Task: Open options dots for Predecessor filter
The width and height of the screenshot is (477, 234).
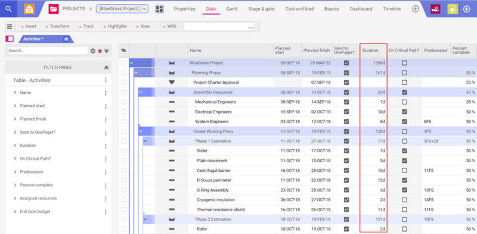Action: point(106,172)
